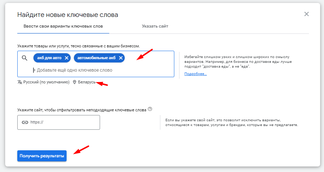The width and height of the screenshot is (324, 172).
Task: Open the 'Подробнее...' link
Action: click(196, 74)
